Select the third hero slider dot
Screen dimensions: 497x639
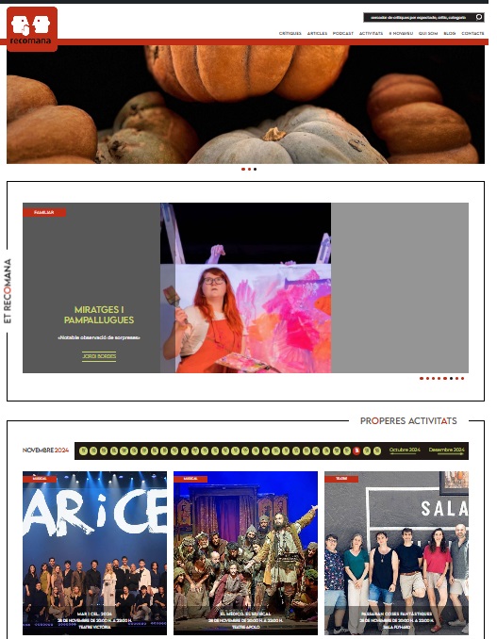[x=256, y=169]
